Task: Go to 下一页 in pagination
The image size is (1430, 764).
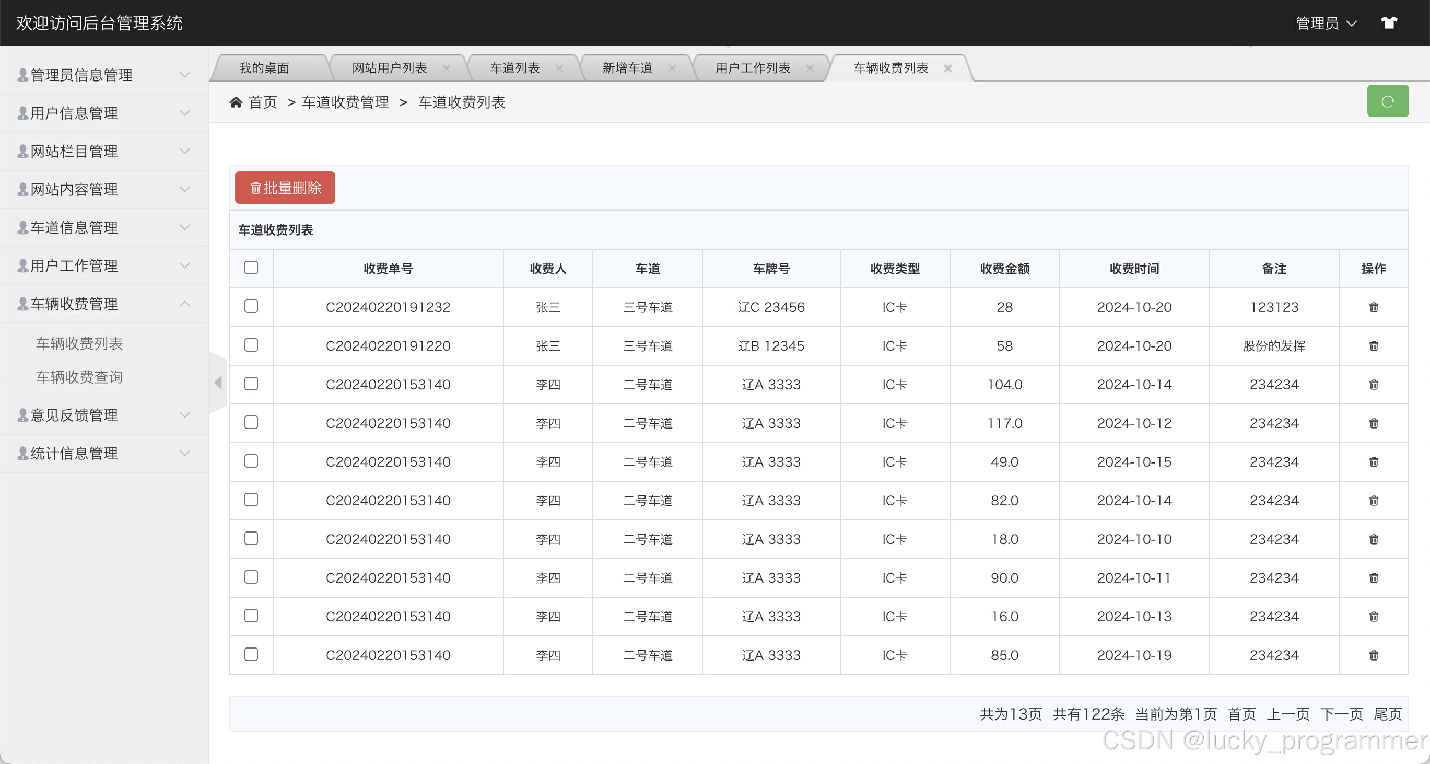Action: (1341, 714)
